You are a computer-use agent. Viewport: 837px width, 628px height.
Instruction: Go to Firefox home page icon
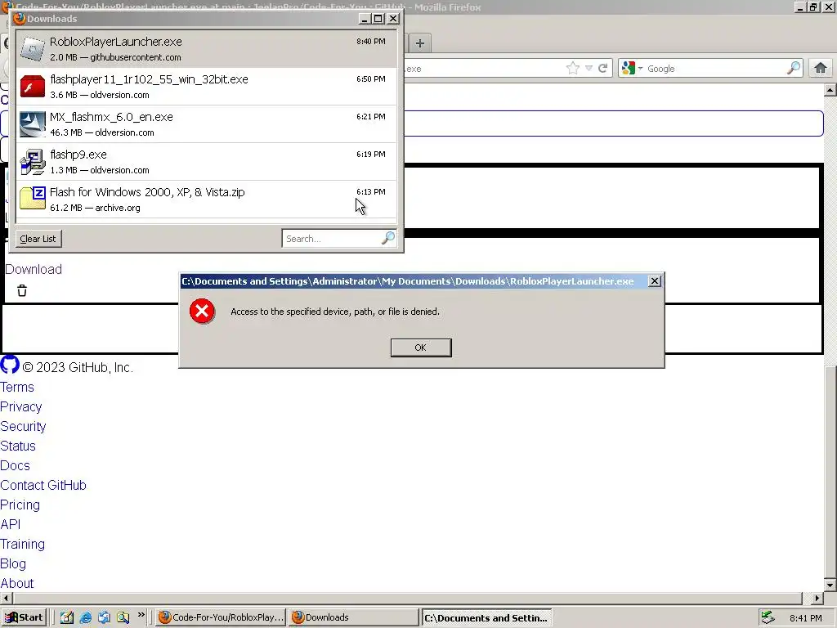pos(821,69)
